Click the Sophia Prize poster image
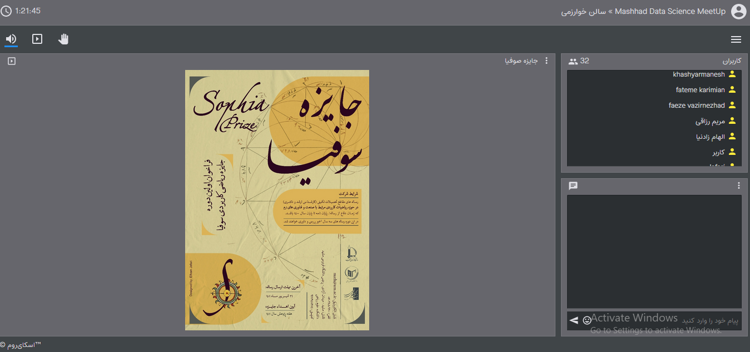This screenshot has width=750, height=352. click(277, 200)
